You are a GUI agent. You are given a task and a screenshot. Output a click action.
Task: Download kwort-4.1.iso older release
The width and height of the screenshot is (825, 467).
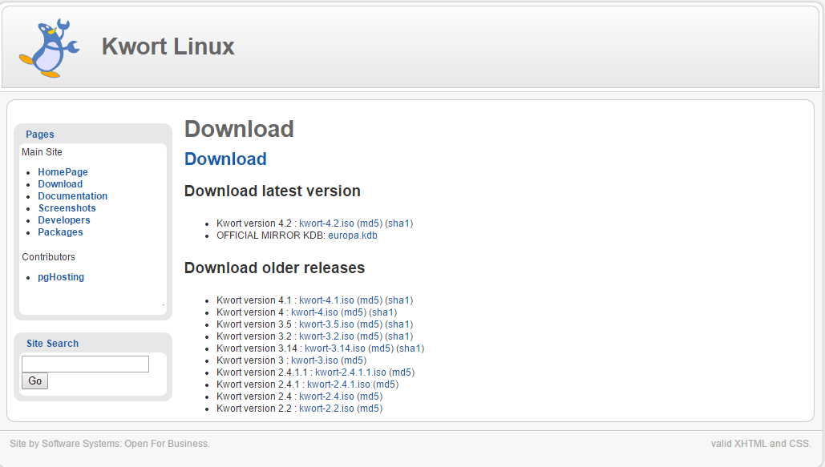click(326, 300)
